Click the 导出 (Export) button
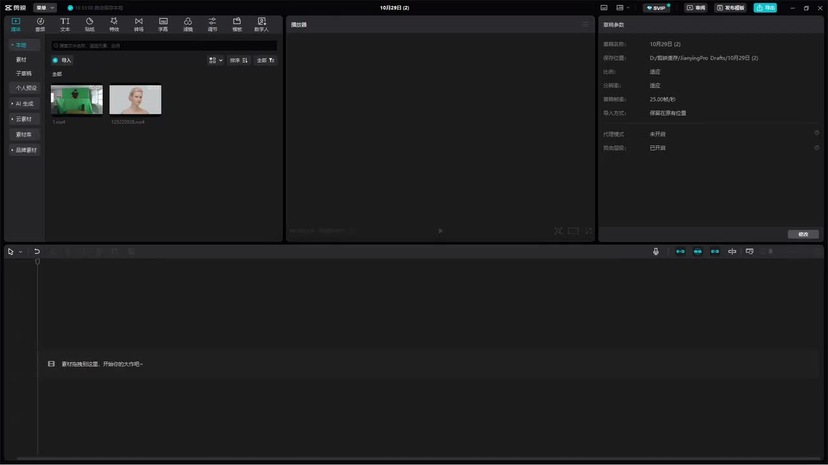The image size is (828, 465). pyautogui.click(x=765, y=8)
